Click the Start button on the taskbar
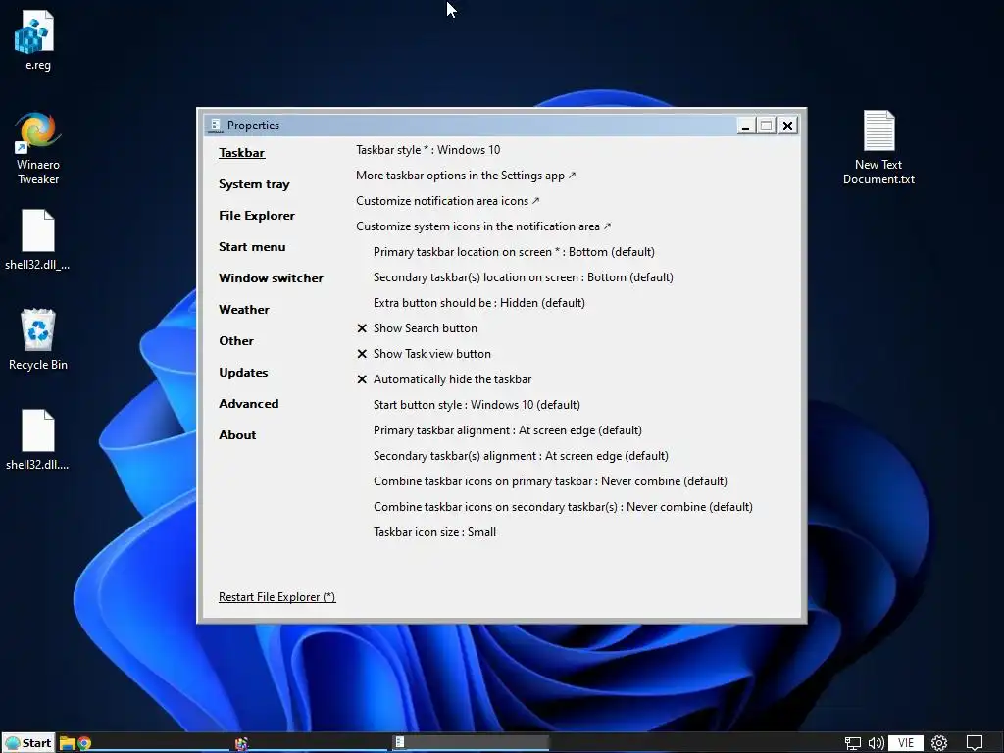This screenshot has height=753, width=1004. 28,743
